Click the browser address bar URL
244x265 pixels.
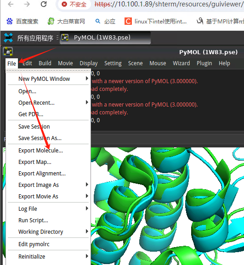pyautogui.click(x=169, y=4)
